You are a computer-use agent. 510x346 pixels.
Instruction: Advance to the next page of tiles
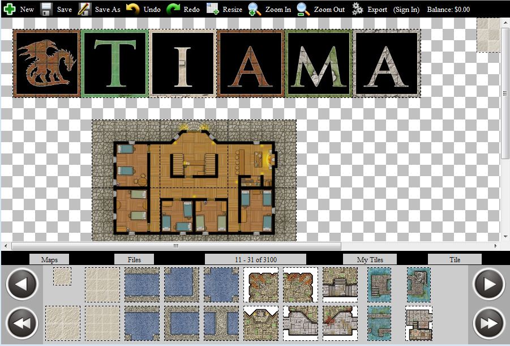coord(488,285)
